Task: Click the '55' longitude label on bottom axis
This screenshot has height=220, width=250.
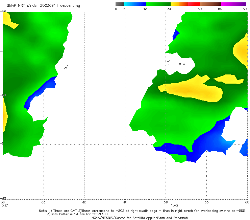Action: point(206,202)
